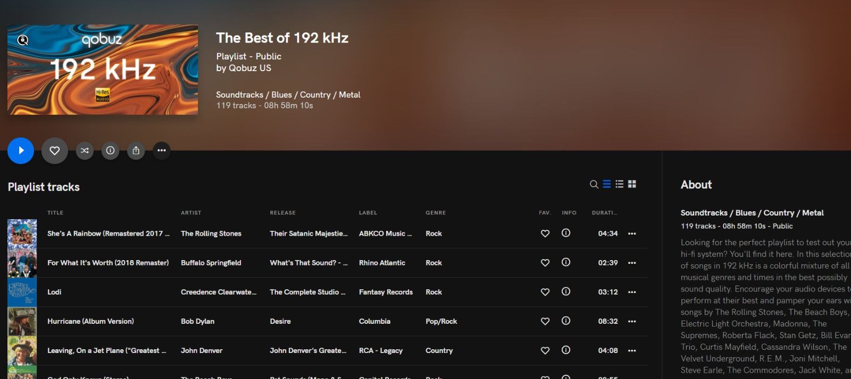Switch to detailed list view

[620, 184]
